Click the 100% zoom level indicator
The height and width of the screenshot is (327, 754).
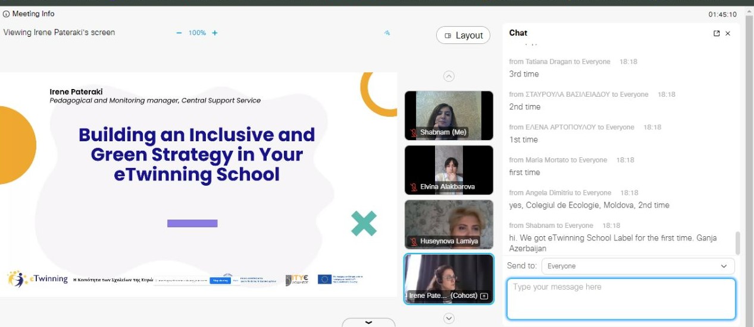[x=197, y=33]
